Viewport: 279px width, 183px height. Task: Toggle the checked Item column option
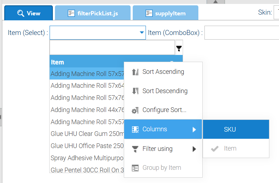(x=230, y=149)
